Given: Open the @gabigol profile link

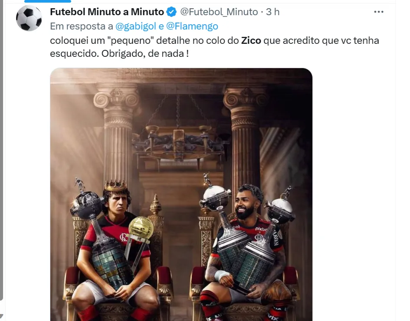Looking at the screenshot, I should (x=136, y=26).
